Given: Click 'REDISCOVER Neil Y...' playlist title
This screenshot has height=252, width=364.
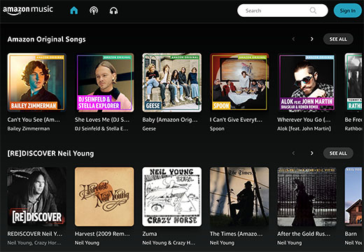Looking at the screenshot, I should [35, 234].
